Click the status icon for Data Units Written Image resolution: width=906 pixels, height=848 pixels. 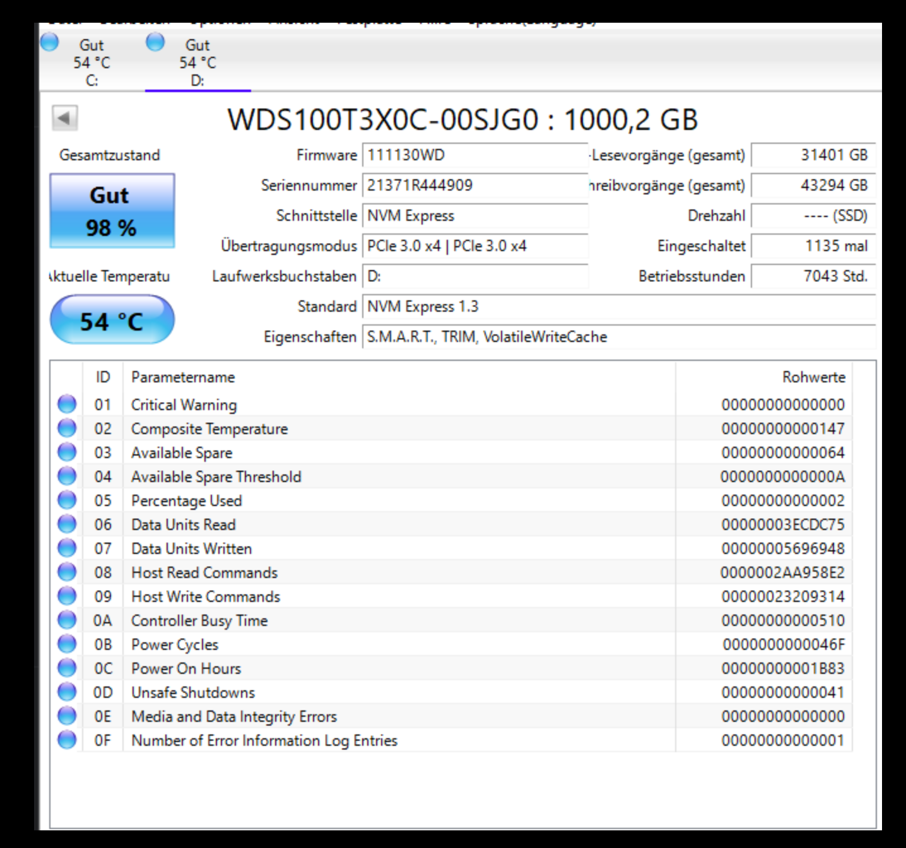(67, 548)
